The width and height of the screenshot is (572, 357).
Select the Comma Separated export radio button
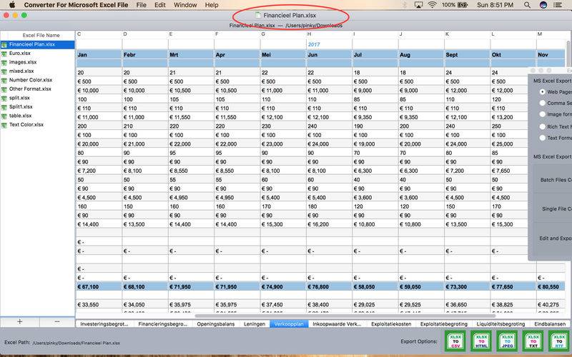click(x=543, y=103)
